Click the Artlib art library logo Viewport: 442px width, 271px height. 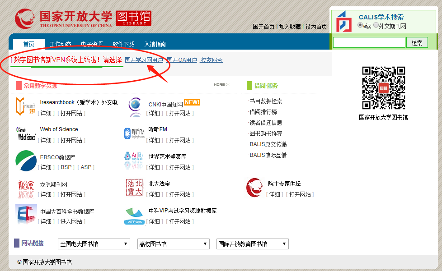pos(134,160)
